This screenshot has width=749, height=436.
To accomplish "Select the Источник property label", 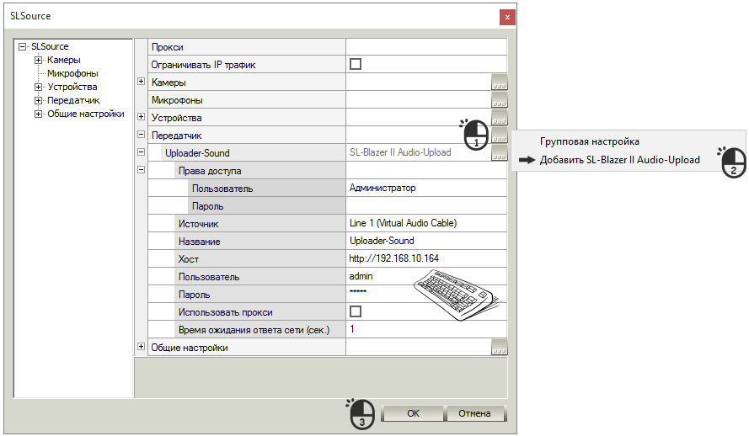I will [198, 224].
